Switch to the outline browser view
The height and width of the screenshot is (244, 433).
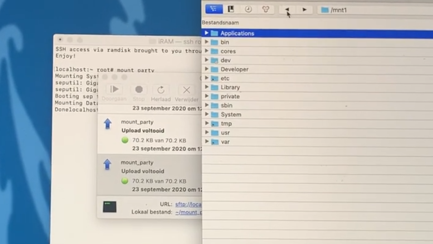pos(213,9)
